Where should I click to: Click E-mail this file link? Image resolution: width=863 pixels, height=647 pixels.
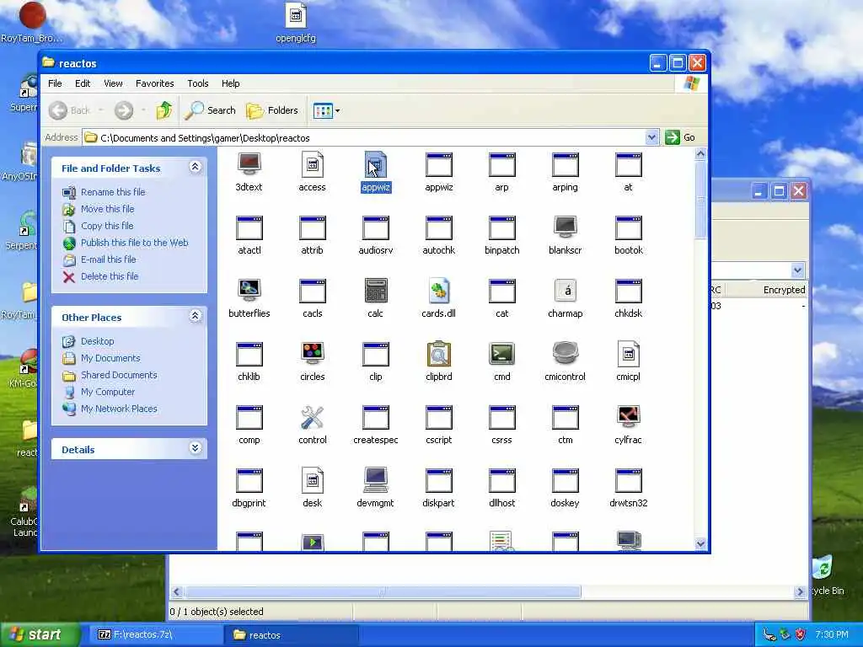(x=109, y=259)
